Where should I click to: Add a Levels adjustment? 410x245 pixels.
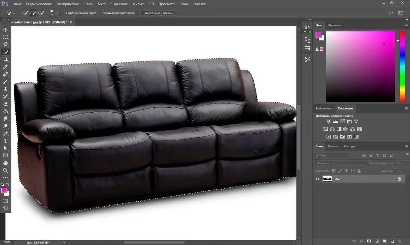335,121
